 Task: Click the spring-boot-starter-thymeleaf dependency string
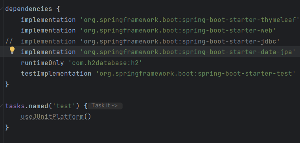[190, 20]
